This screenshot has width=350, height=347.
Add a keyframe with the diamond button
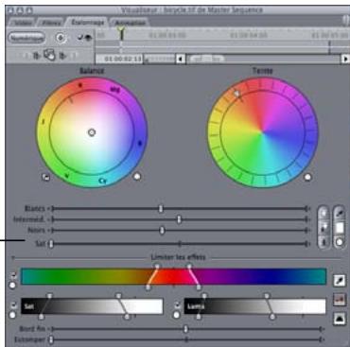tap(61, 38)
